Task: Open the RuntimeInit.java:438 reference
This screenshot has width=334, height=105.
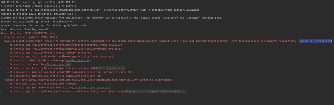Action: click(117, 72)
